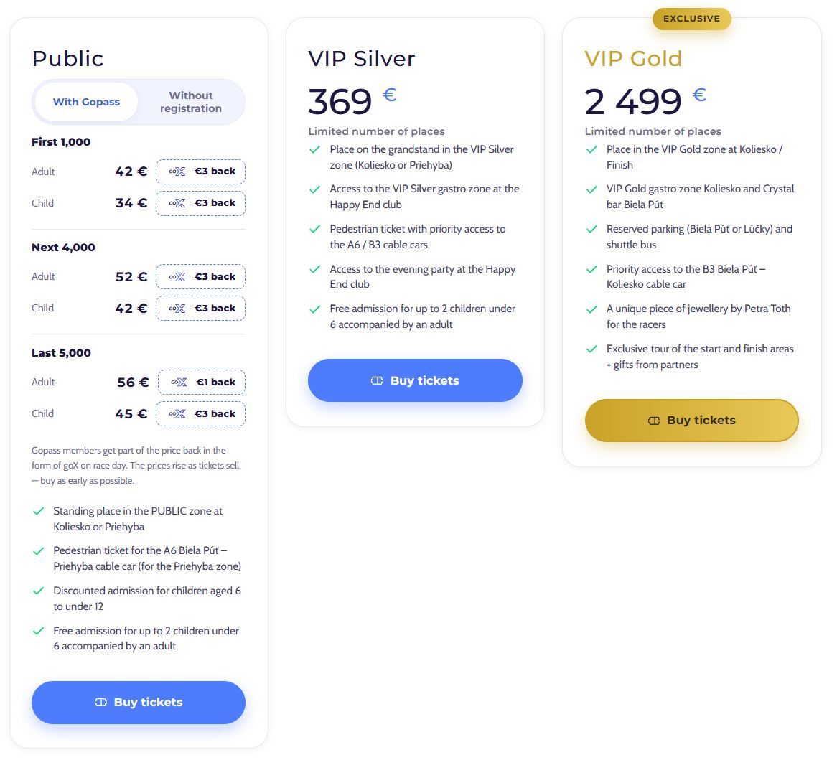Select the With Gopass pricing option
The width and height of the screenshot is (837, 760).
[x=86, y=102]
